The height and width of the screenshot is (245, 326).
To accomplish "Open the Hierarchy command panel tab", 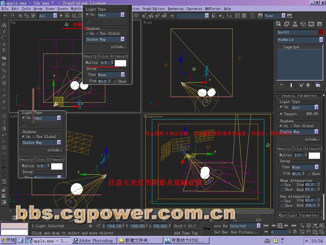I will [x=295, y=24].
